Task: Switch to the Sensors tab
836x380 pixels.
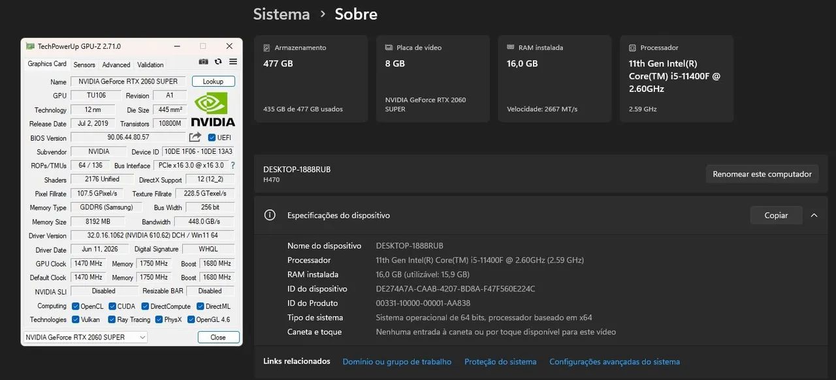Action: pyautogui.click(x=84, y=65)
